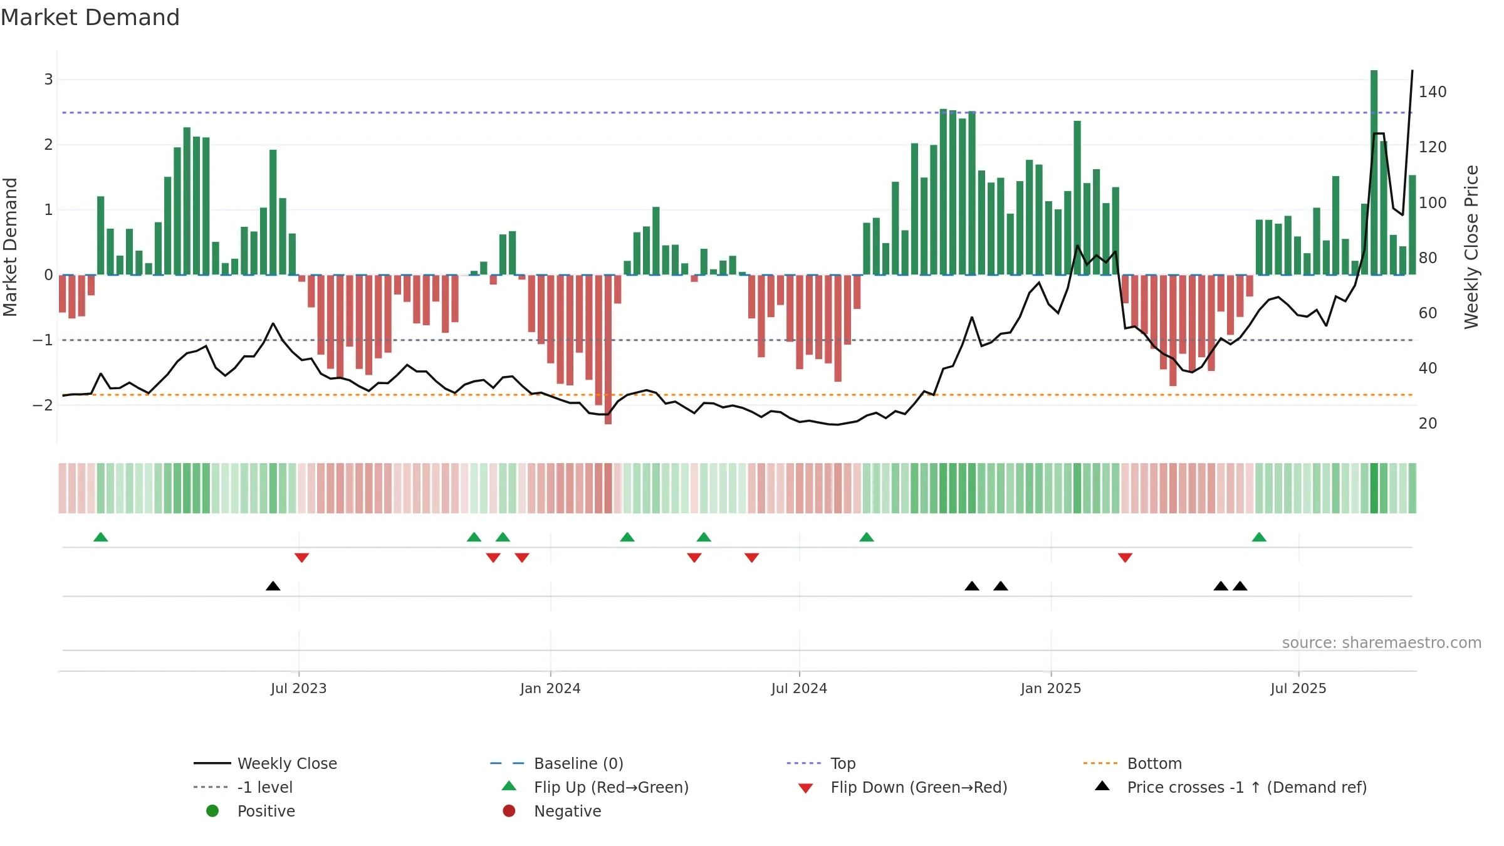Click the 3 demand axis tick label

point(48,80)
